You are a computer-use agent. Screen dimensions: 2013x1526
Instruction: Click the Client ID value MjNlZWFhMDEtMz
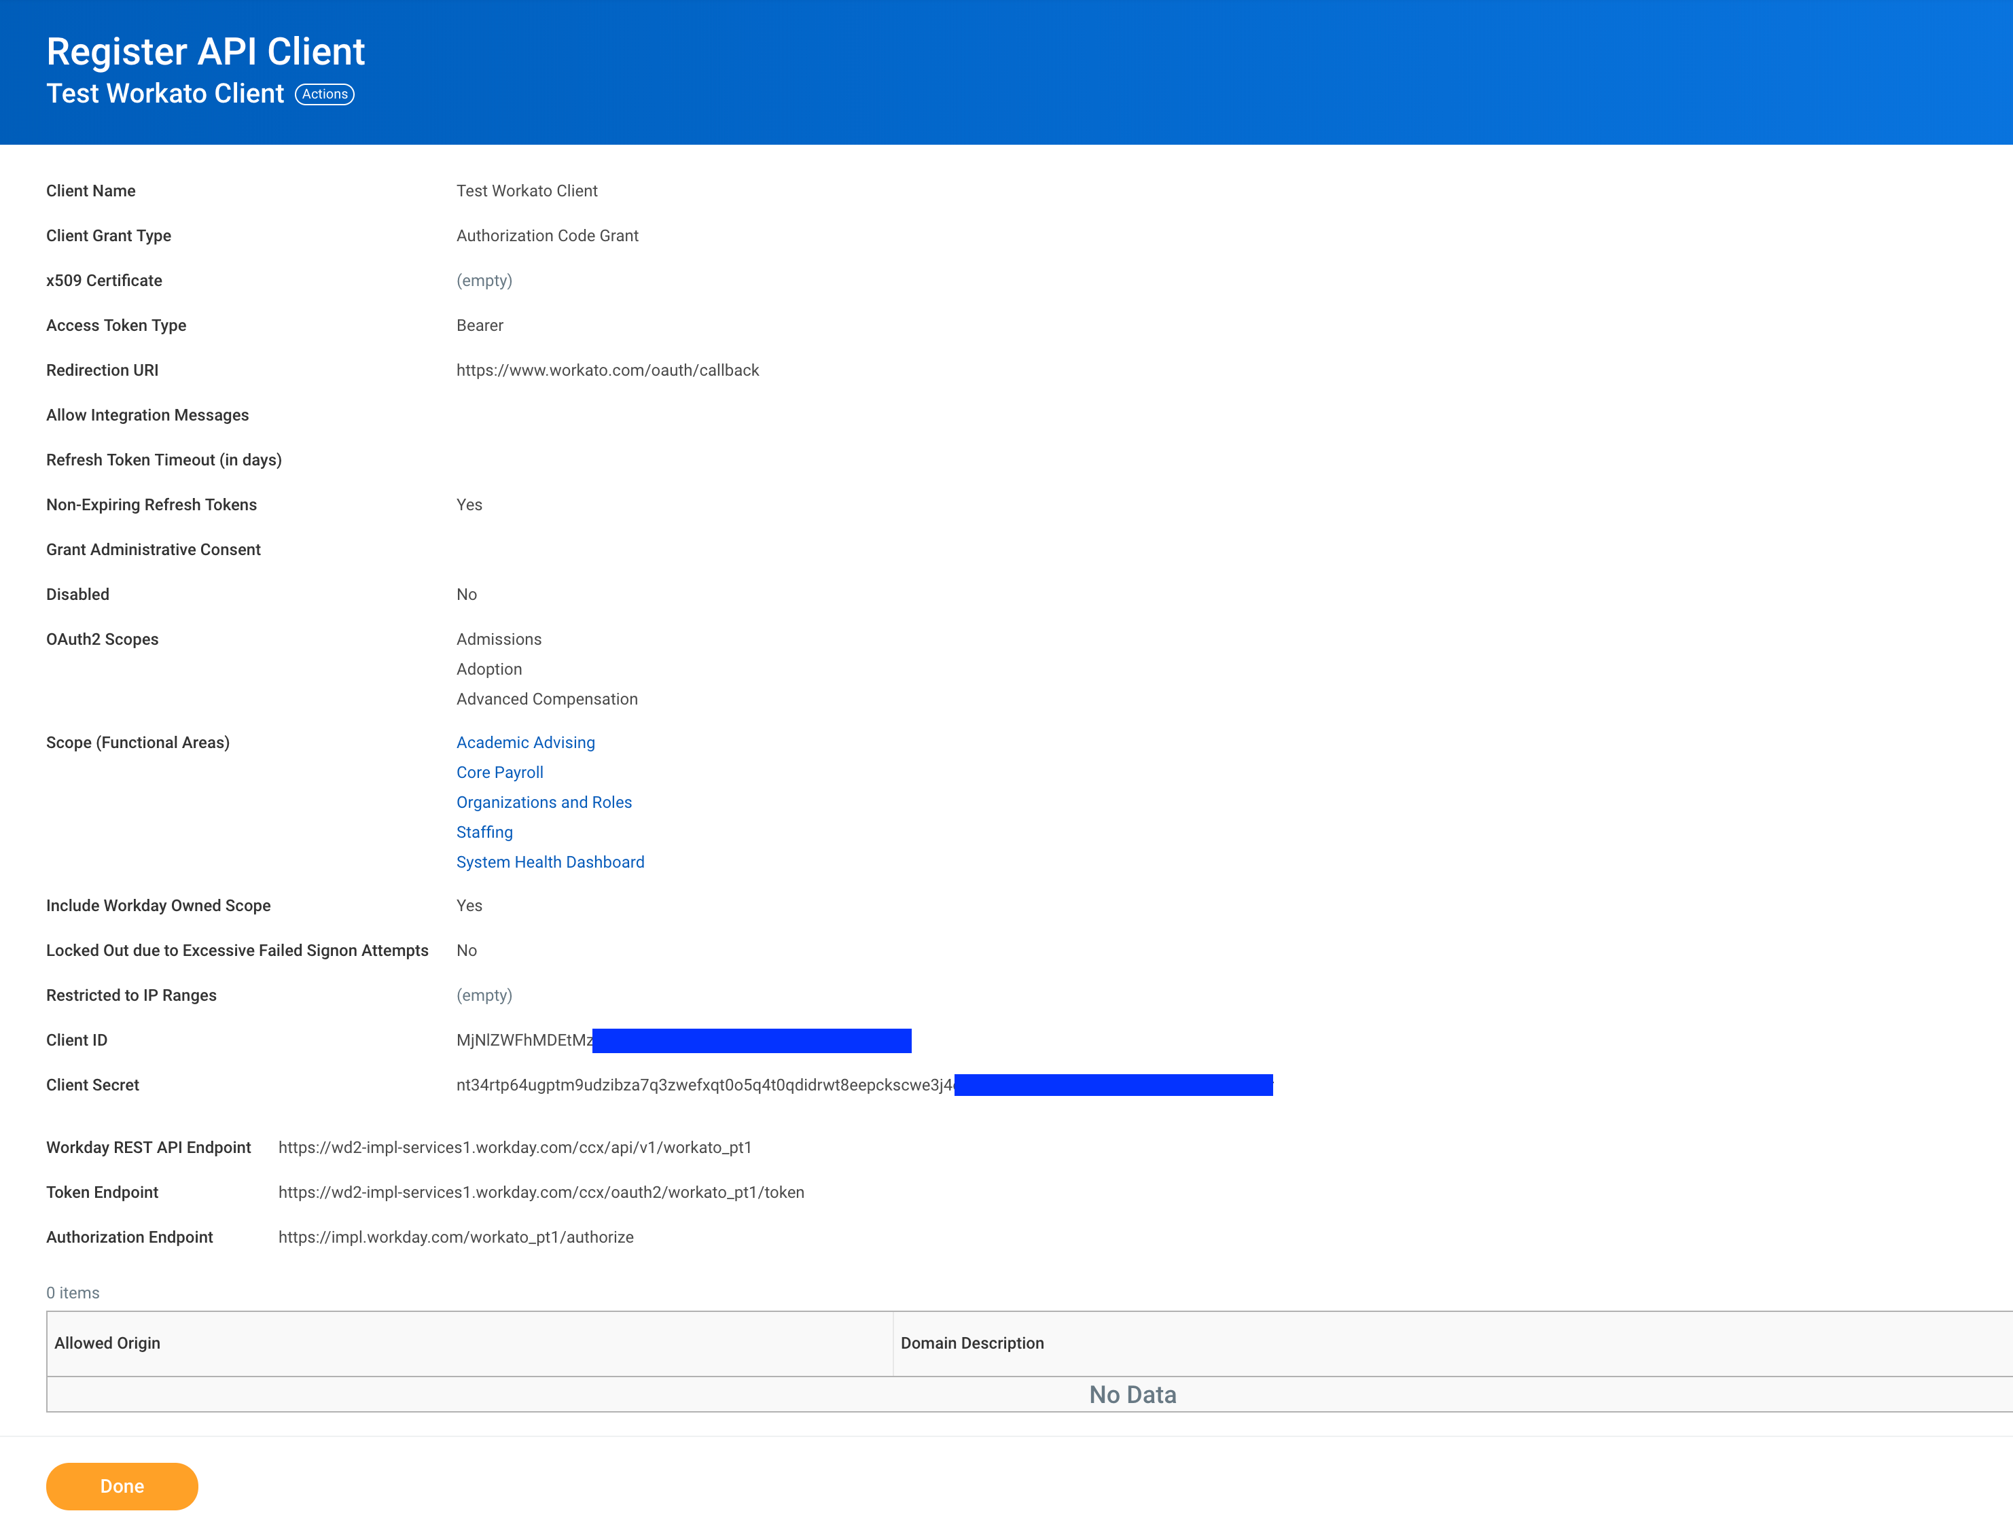click(x=524, y=1040)
